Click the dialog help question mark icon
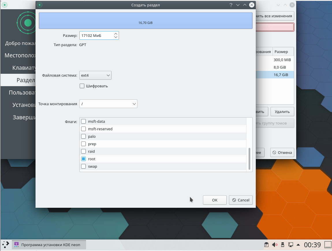The image size is (332, 251). coord(231,5)
